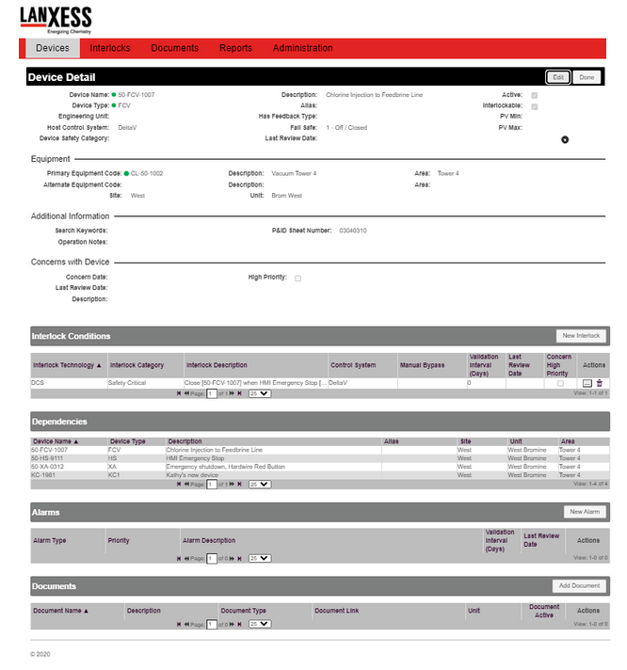Open the Documents menu in red bar

[x=175, y=48]
